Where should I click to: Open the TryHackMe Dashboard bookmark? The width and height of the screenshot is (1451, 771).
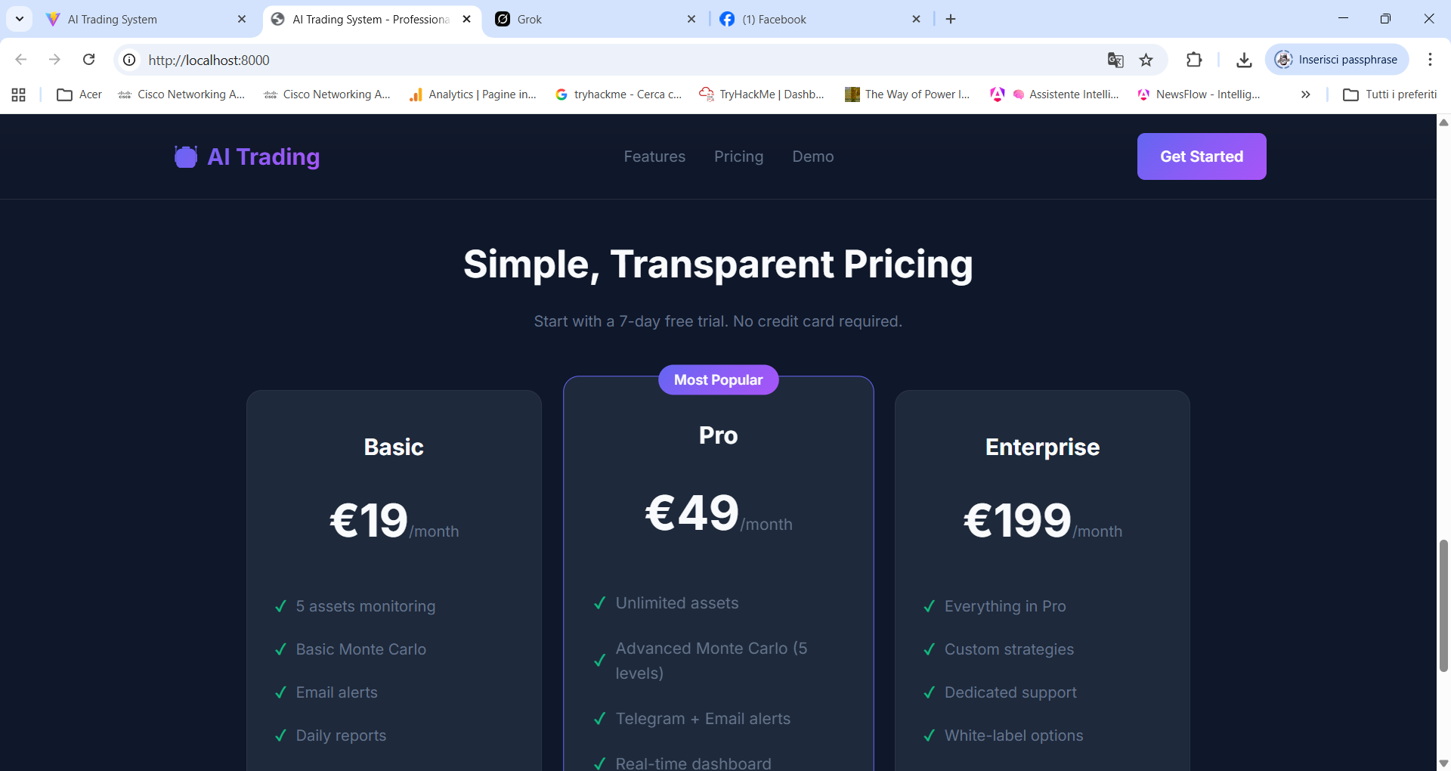[x=762, y=94]
